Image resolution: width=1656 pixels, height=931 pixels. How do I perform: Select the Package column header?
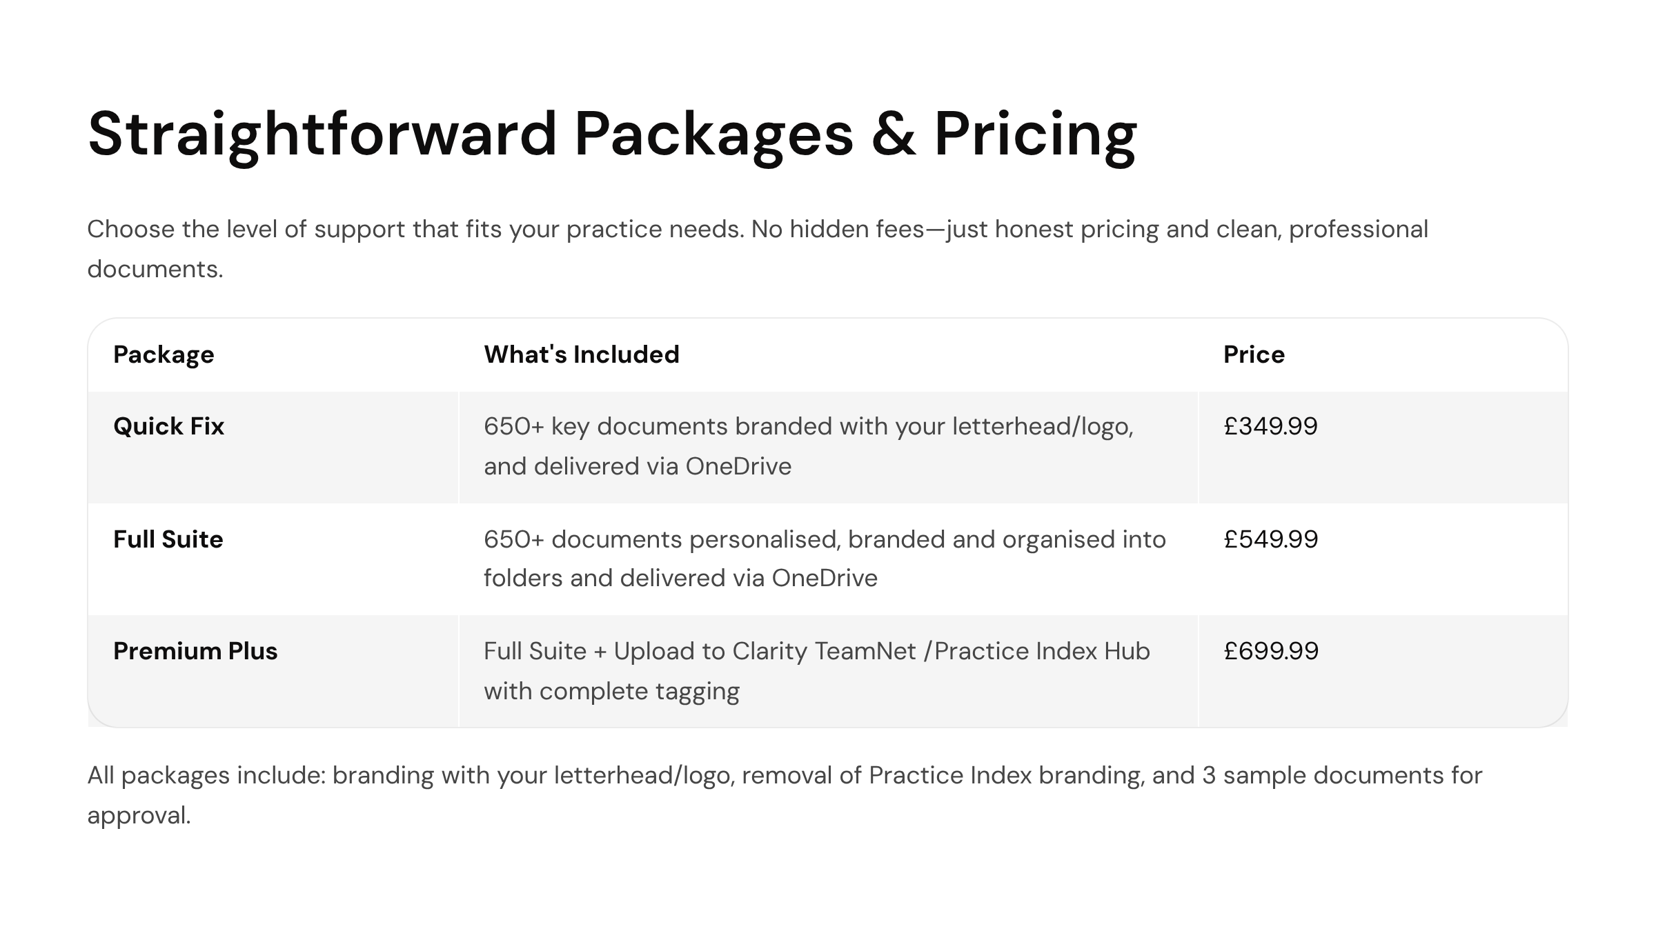pos(164,354)
